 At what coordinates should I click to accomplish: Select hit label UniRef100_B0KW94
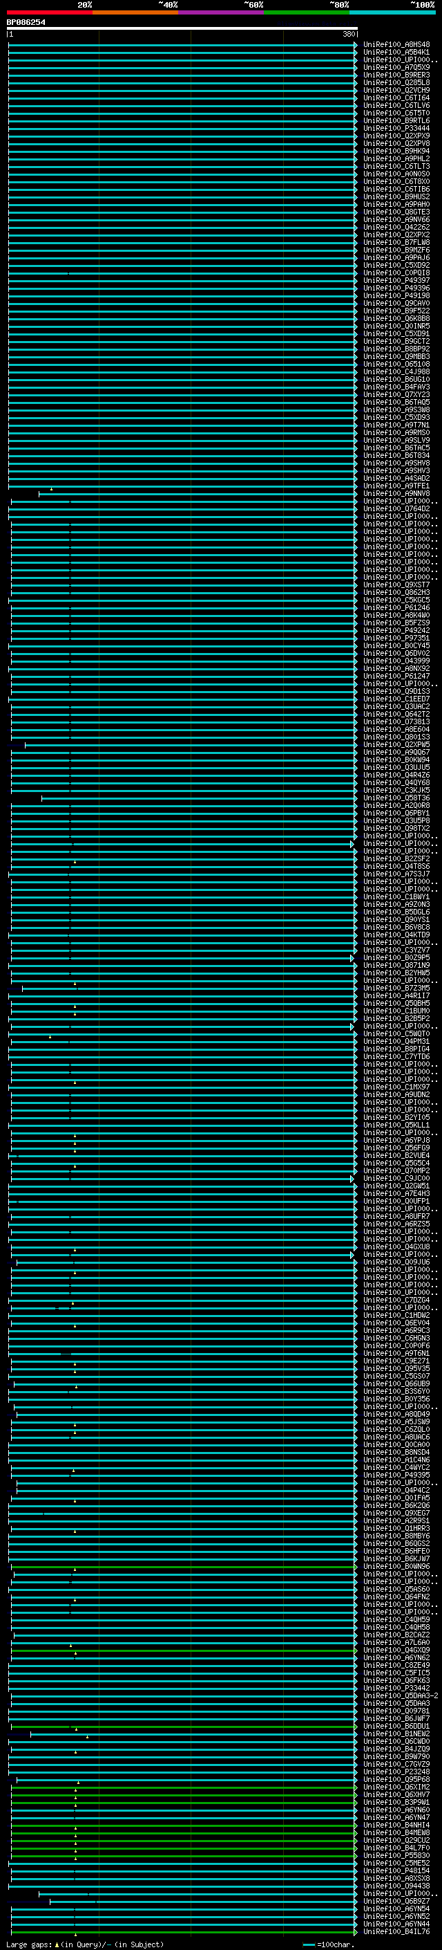point(396,760)
